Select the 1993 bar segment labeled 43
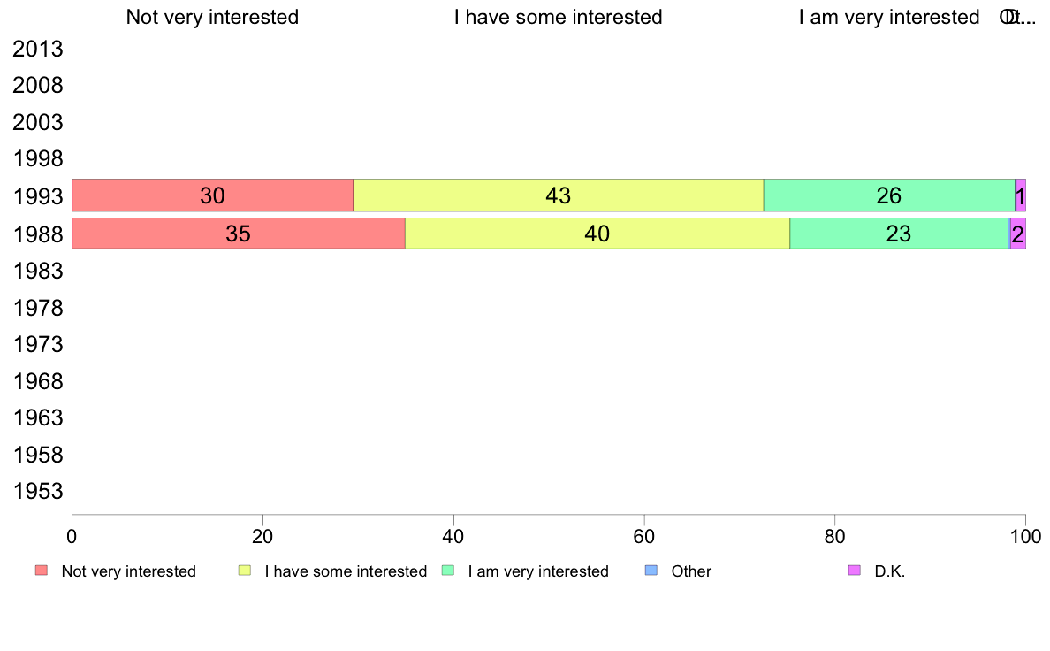This screenshot has width=1050, height=651. coord(559,195)
